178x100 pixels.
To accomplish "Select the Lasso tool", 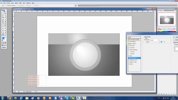I will [x=3, y=15].
